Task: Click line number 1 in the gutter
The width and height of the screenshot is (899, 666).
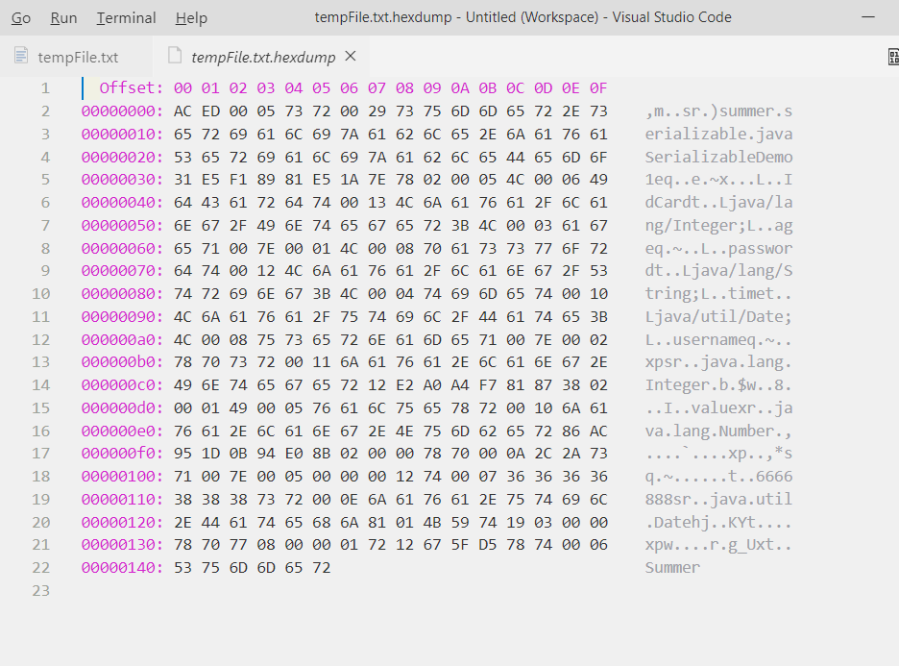Action: 45,87
